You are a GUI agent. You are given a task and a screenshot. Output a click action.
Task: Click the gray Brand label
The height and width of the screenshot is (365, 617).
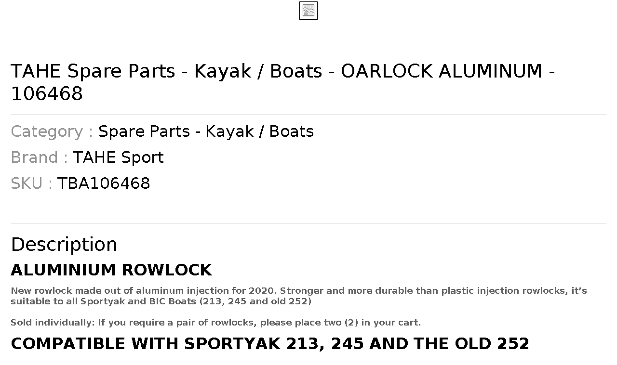39,157
